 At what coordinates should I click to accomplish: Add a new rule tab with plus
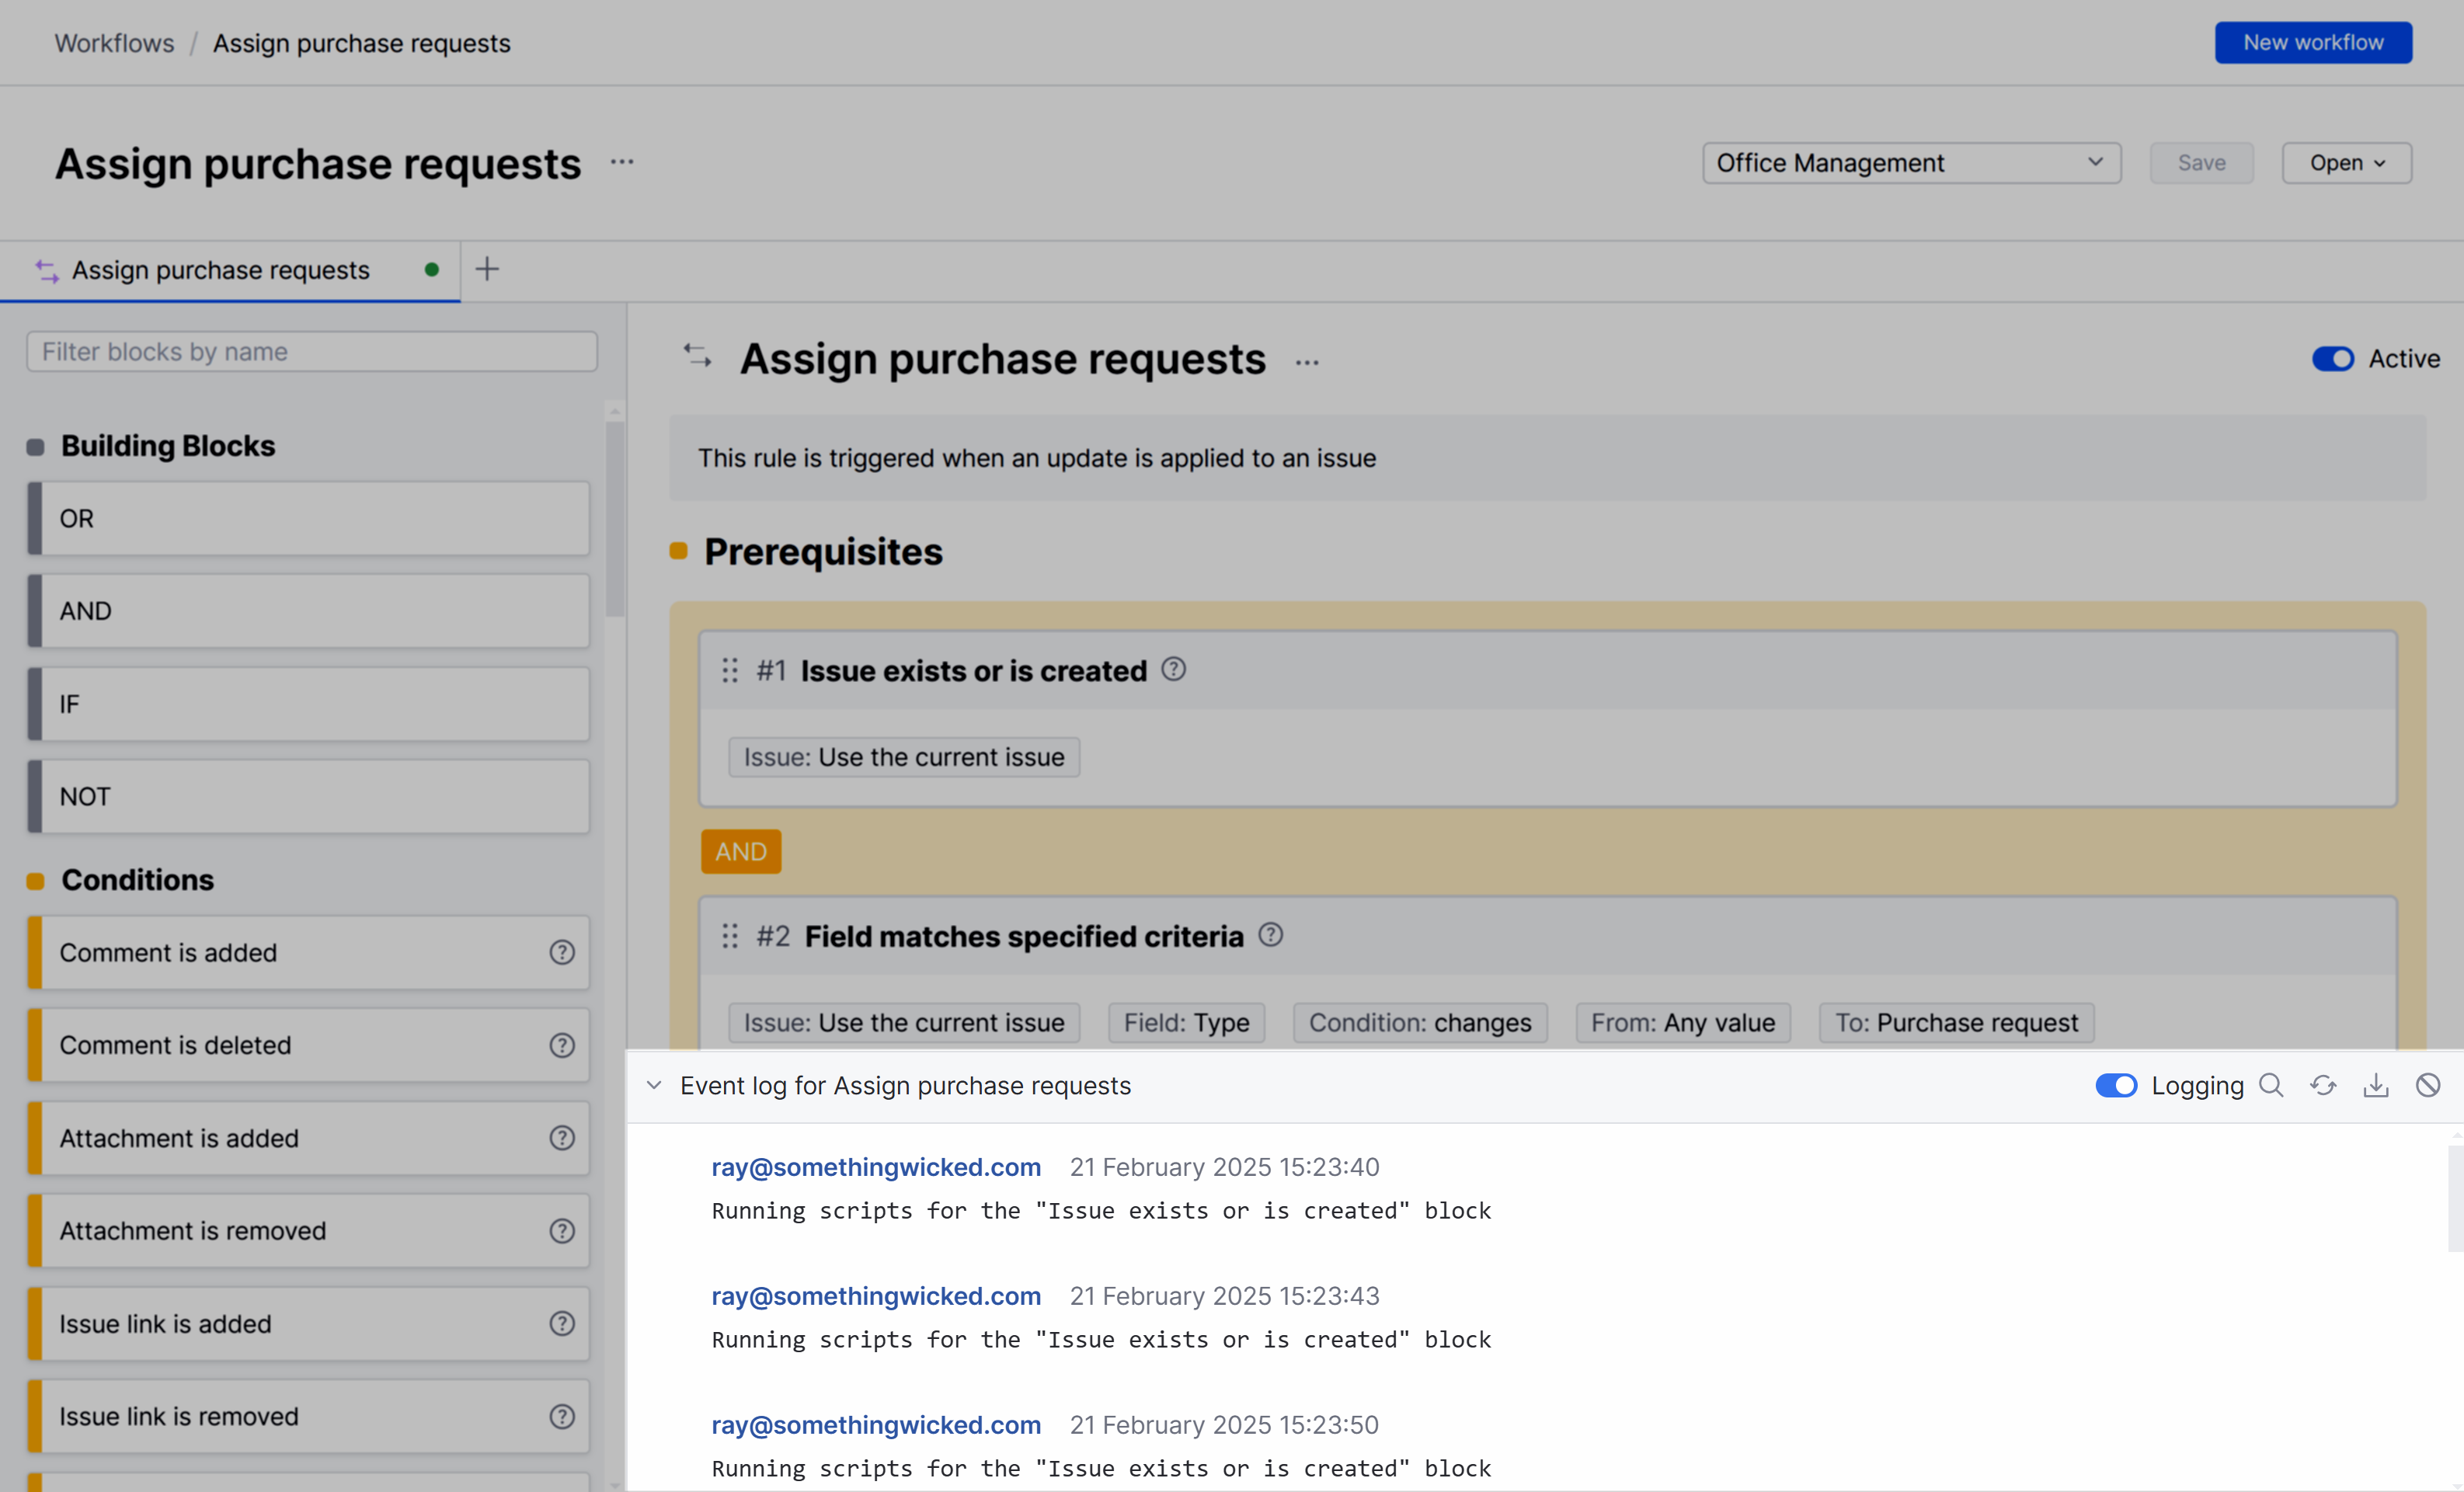487,269
